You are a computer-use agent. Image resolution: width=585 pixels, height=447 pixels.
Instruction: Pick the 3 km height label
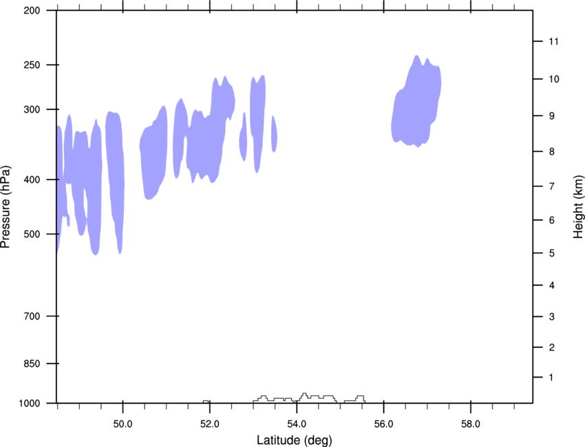(x=552, y=317)
